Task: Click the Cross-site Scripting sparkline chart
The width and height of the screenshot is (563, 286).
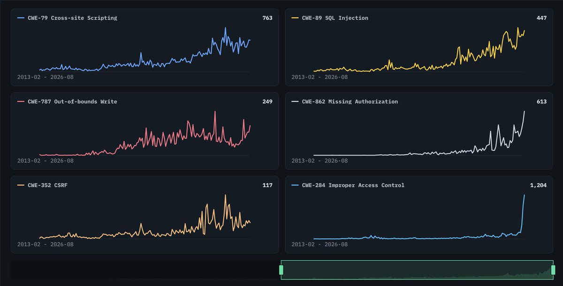Action: point(145,49)
